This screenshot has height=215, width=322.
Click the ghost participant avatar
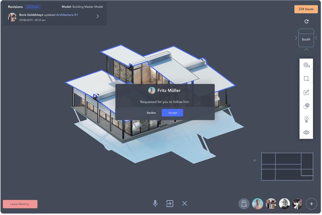(244, 204)
